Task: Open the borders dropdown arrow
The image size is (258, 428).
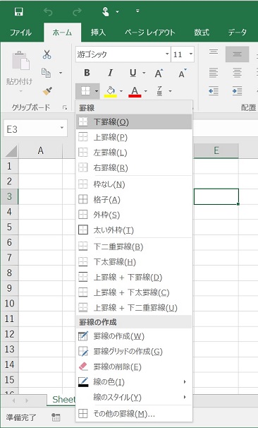Action: [x=97, y=91]
